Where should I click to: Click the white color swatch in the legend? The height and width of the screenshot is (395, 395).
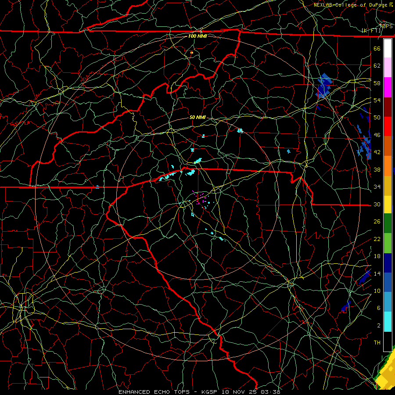(x=388, y=48)
